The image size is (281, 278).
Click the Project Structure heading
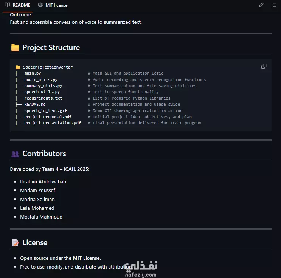(x=51, y=48)
